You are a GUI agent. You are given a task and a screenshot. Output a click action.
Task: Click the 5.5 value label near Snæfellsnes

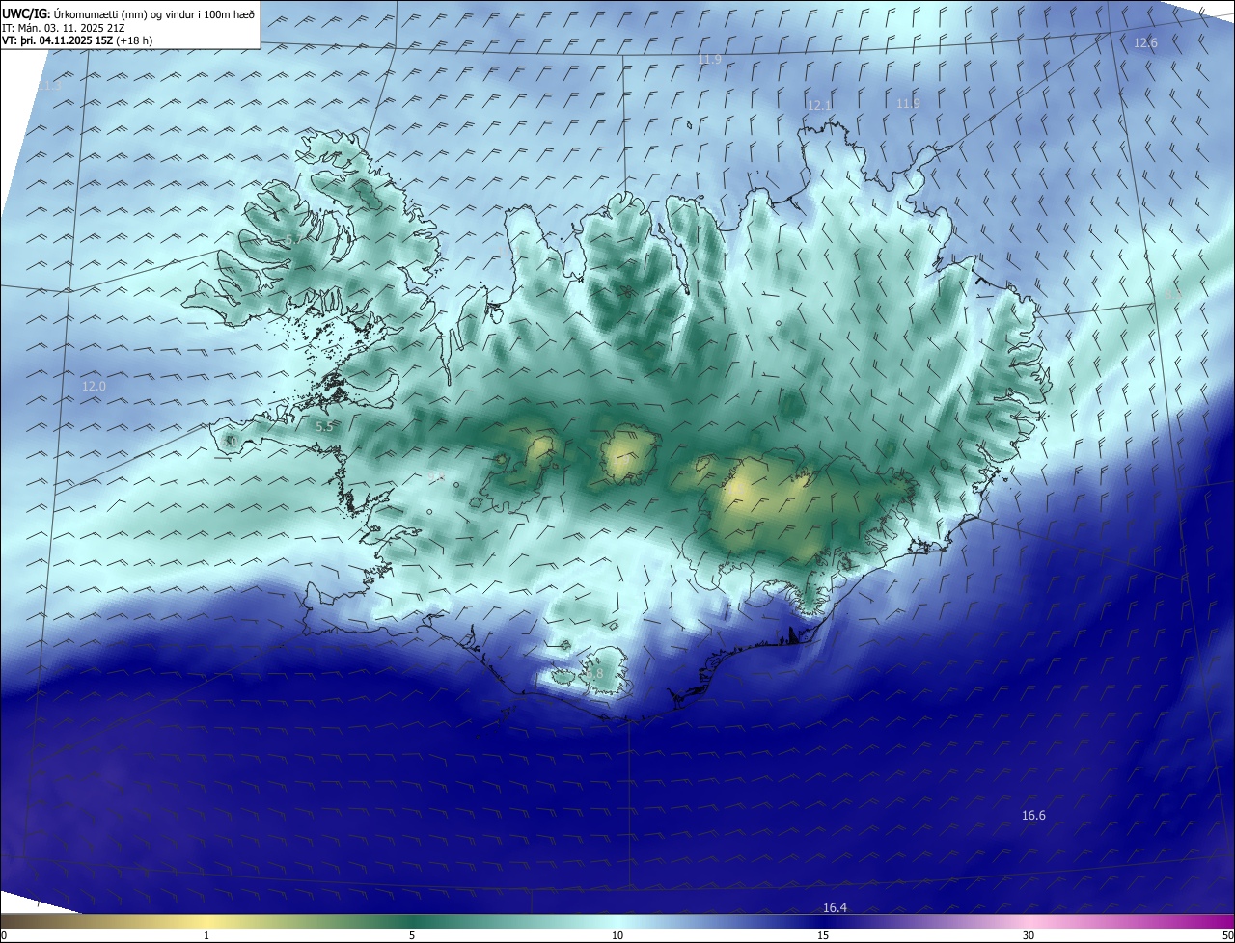click(x=324, y=426)
